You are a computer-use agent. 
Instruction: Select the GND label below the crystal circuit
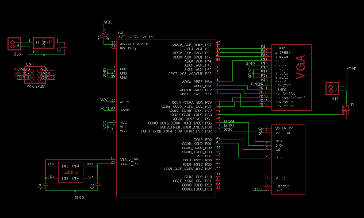[x=79, y=197]
